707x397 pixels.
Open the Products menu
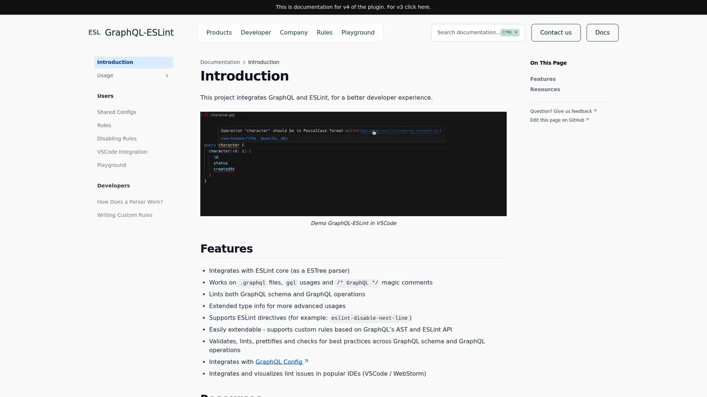[x=219, y=33]
